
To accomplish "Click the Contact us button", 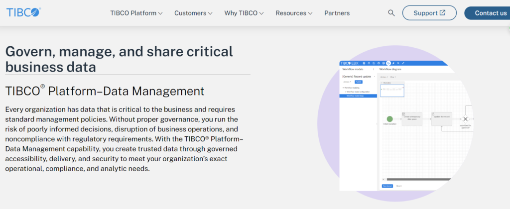I will coord(487,13).
